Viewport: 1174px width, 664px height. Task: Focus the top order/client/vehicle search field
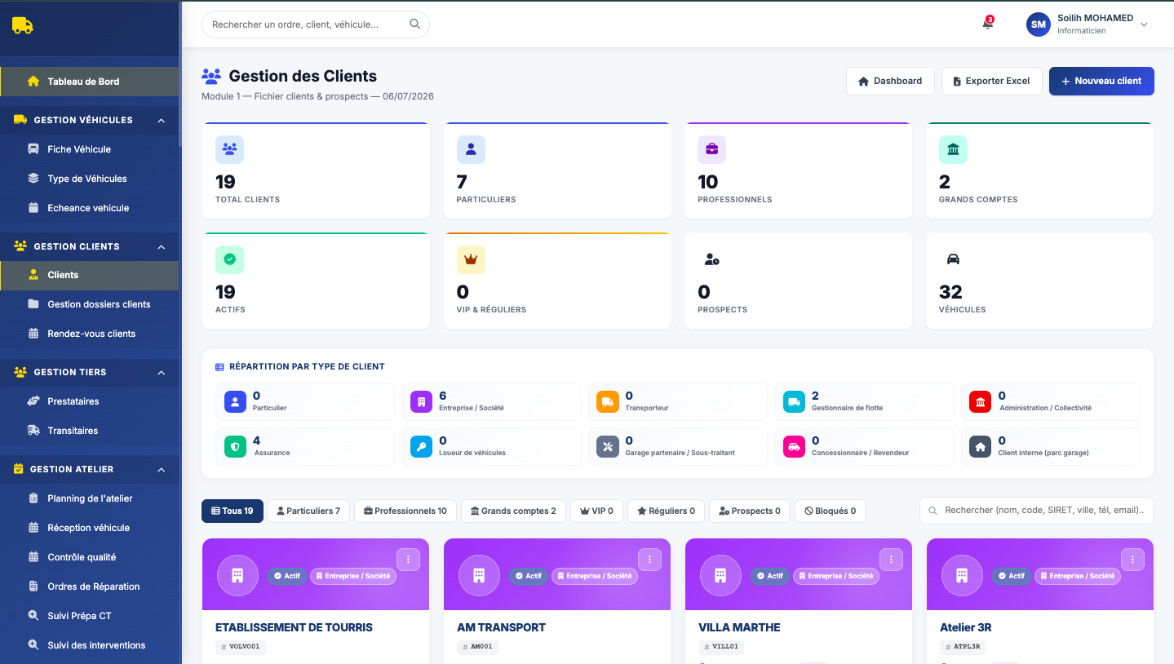click(x=316, y=24)
